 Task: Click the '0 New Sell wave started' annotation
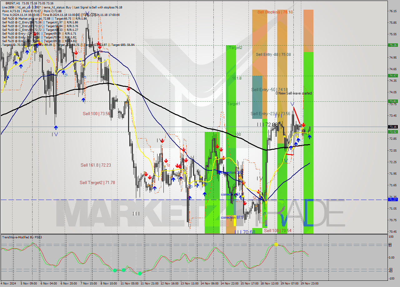pos(293,93)
